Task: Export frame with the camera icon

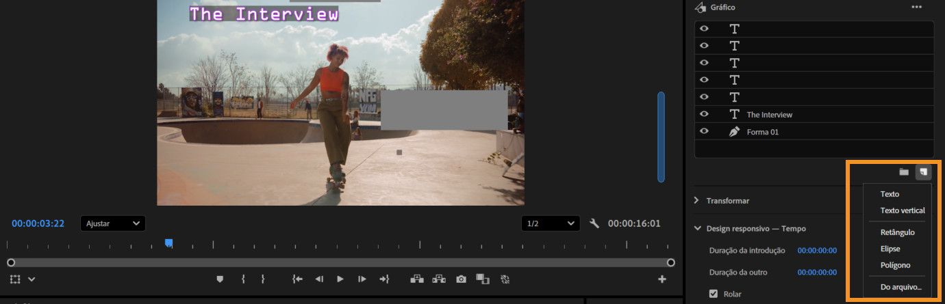Action: [x=462, y=279]
